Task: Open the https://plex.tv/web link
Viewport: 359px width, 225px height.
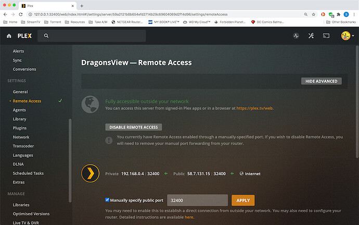Action: [254, 108]
